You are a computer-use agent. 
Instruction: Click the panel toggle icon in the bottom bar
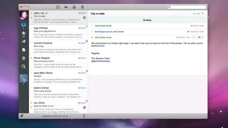coord(84,116)
